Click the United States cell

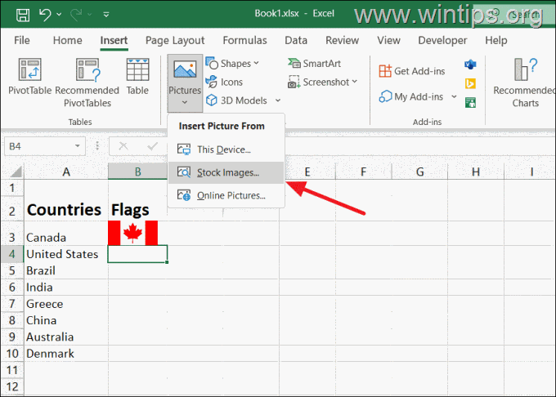[x=66, y=254]
